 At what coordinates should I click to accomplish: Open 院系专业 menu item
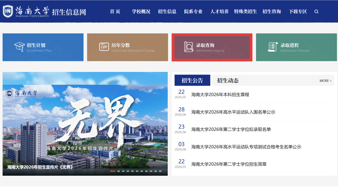click(193, 12)
